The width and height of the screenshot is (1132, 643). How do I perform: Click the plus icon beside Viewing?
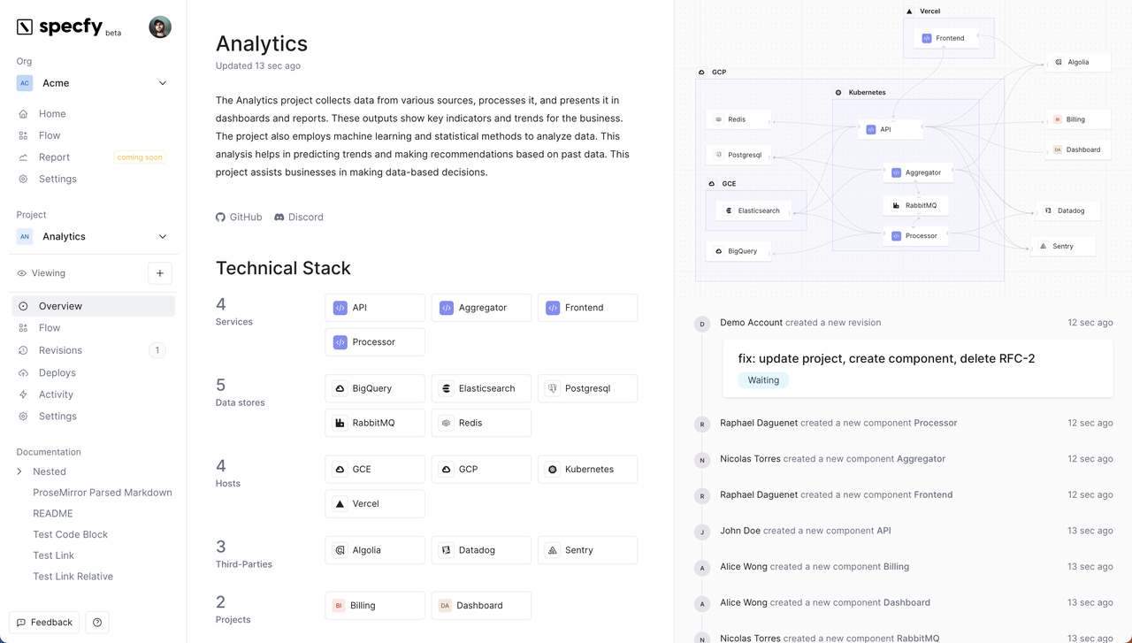[160, 273]
